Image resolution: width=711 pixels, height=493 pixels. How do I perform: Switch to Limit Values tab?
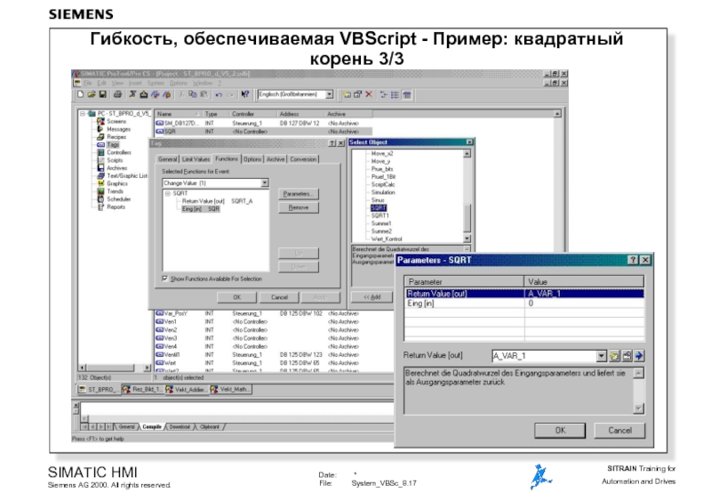click(x=196, y=159)
